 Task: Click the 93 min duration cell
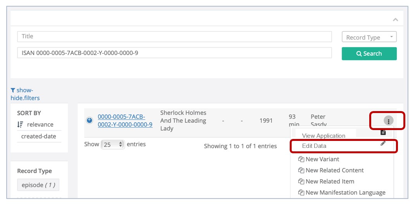coord(294,120)
